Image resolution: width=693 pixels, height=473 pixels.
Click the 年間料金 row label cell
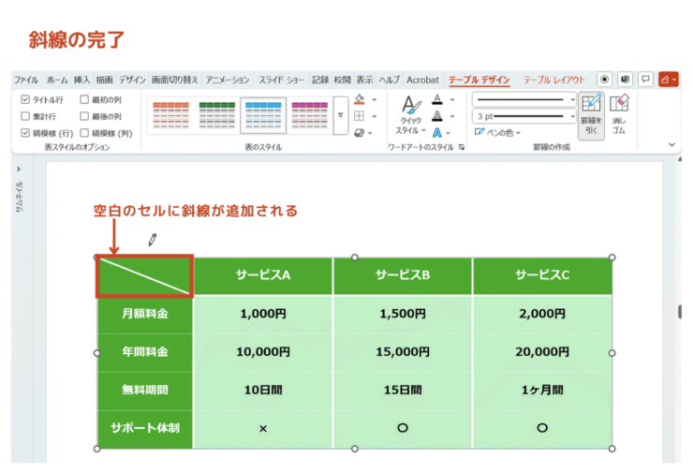(145, 352)
